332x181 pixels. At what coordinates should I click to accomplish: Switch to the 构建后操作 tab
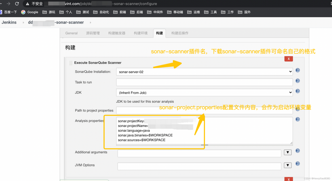(180, 33)
